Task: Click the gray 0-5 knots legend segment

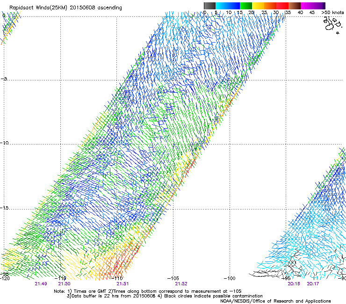Action: click(209, 6)
